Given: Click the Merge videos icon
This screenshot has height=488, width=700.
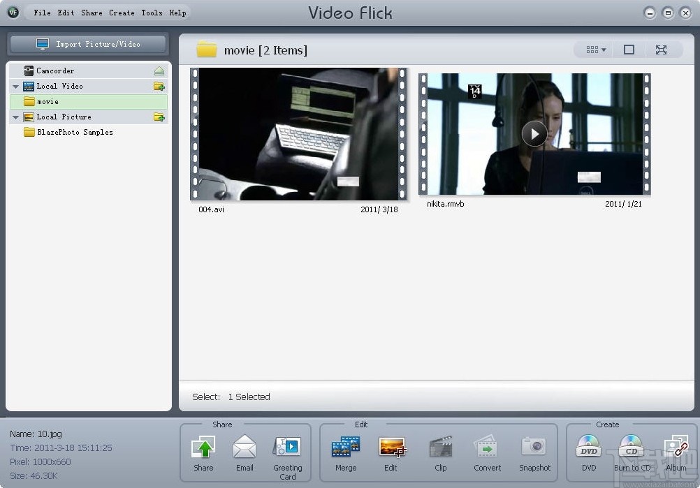Looking at the screenshot, I should (346, 448).
